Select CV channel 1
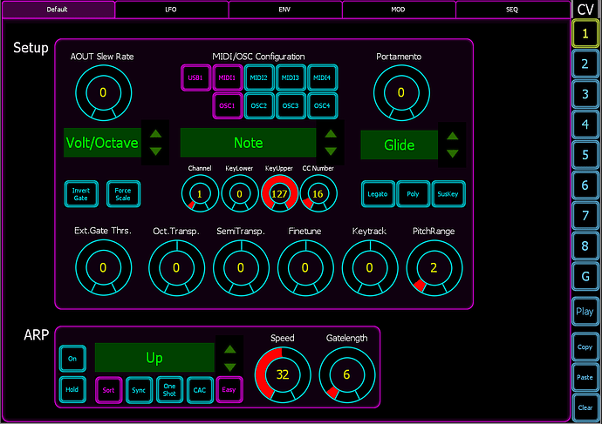602x424 pixels. pyautogui.click(x=585, y=34)
